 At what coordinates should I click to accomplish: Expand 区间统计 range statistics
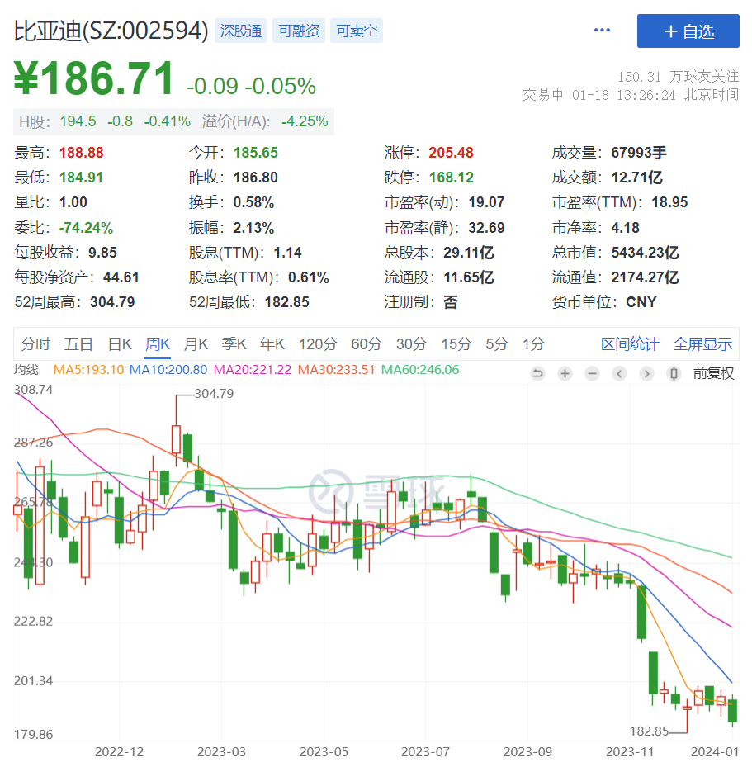631,343
